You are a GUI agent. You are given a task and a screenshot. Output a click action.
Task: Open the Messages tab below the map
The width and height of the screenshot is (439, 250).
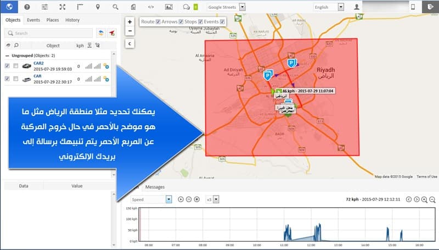[x=155, y=187]
